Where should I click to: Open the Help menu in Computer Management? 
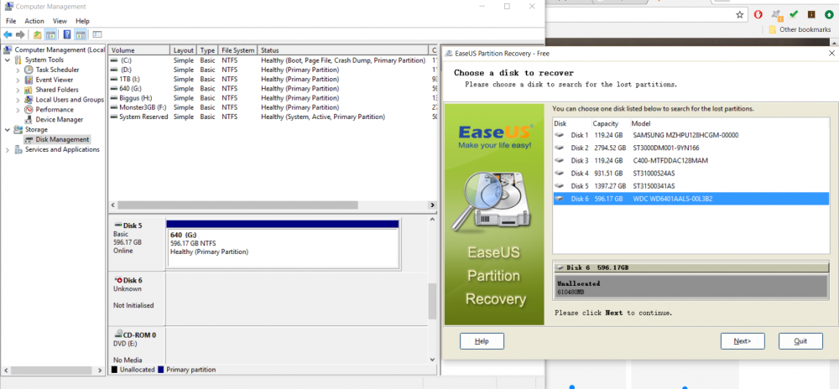82,21
